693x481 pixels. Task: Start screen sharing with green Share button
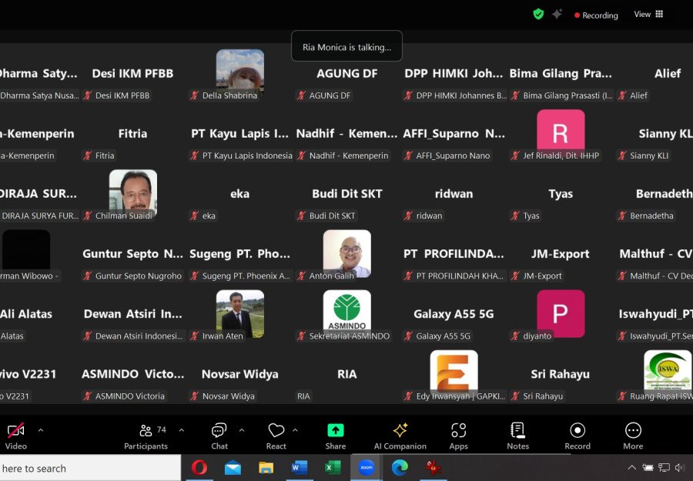pos(336,435)
